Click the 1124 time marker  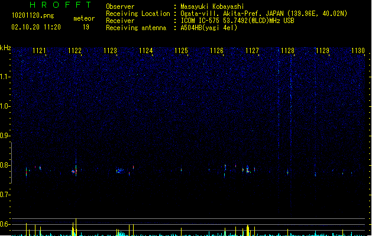(145, 51)
